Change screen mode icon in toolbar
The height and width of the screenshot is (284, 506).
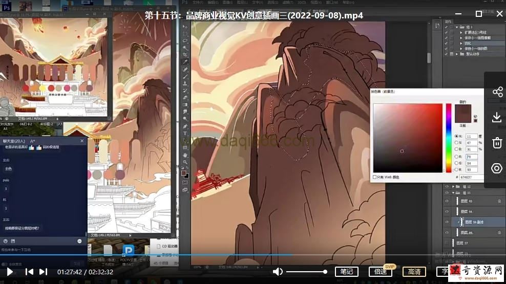tap(185, 190)
